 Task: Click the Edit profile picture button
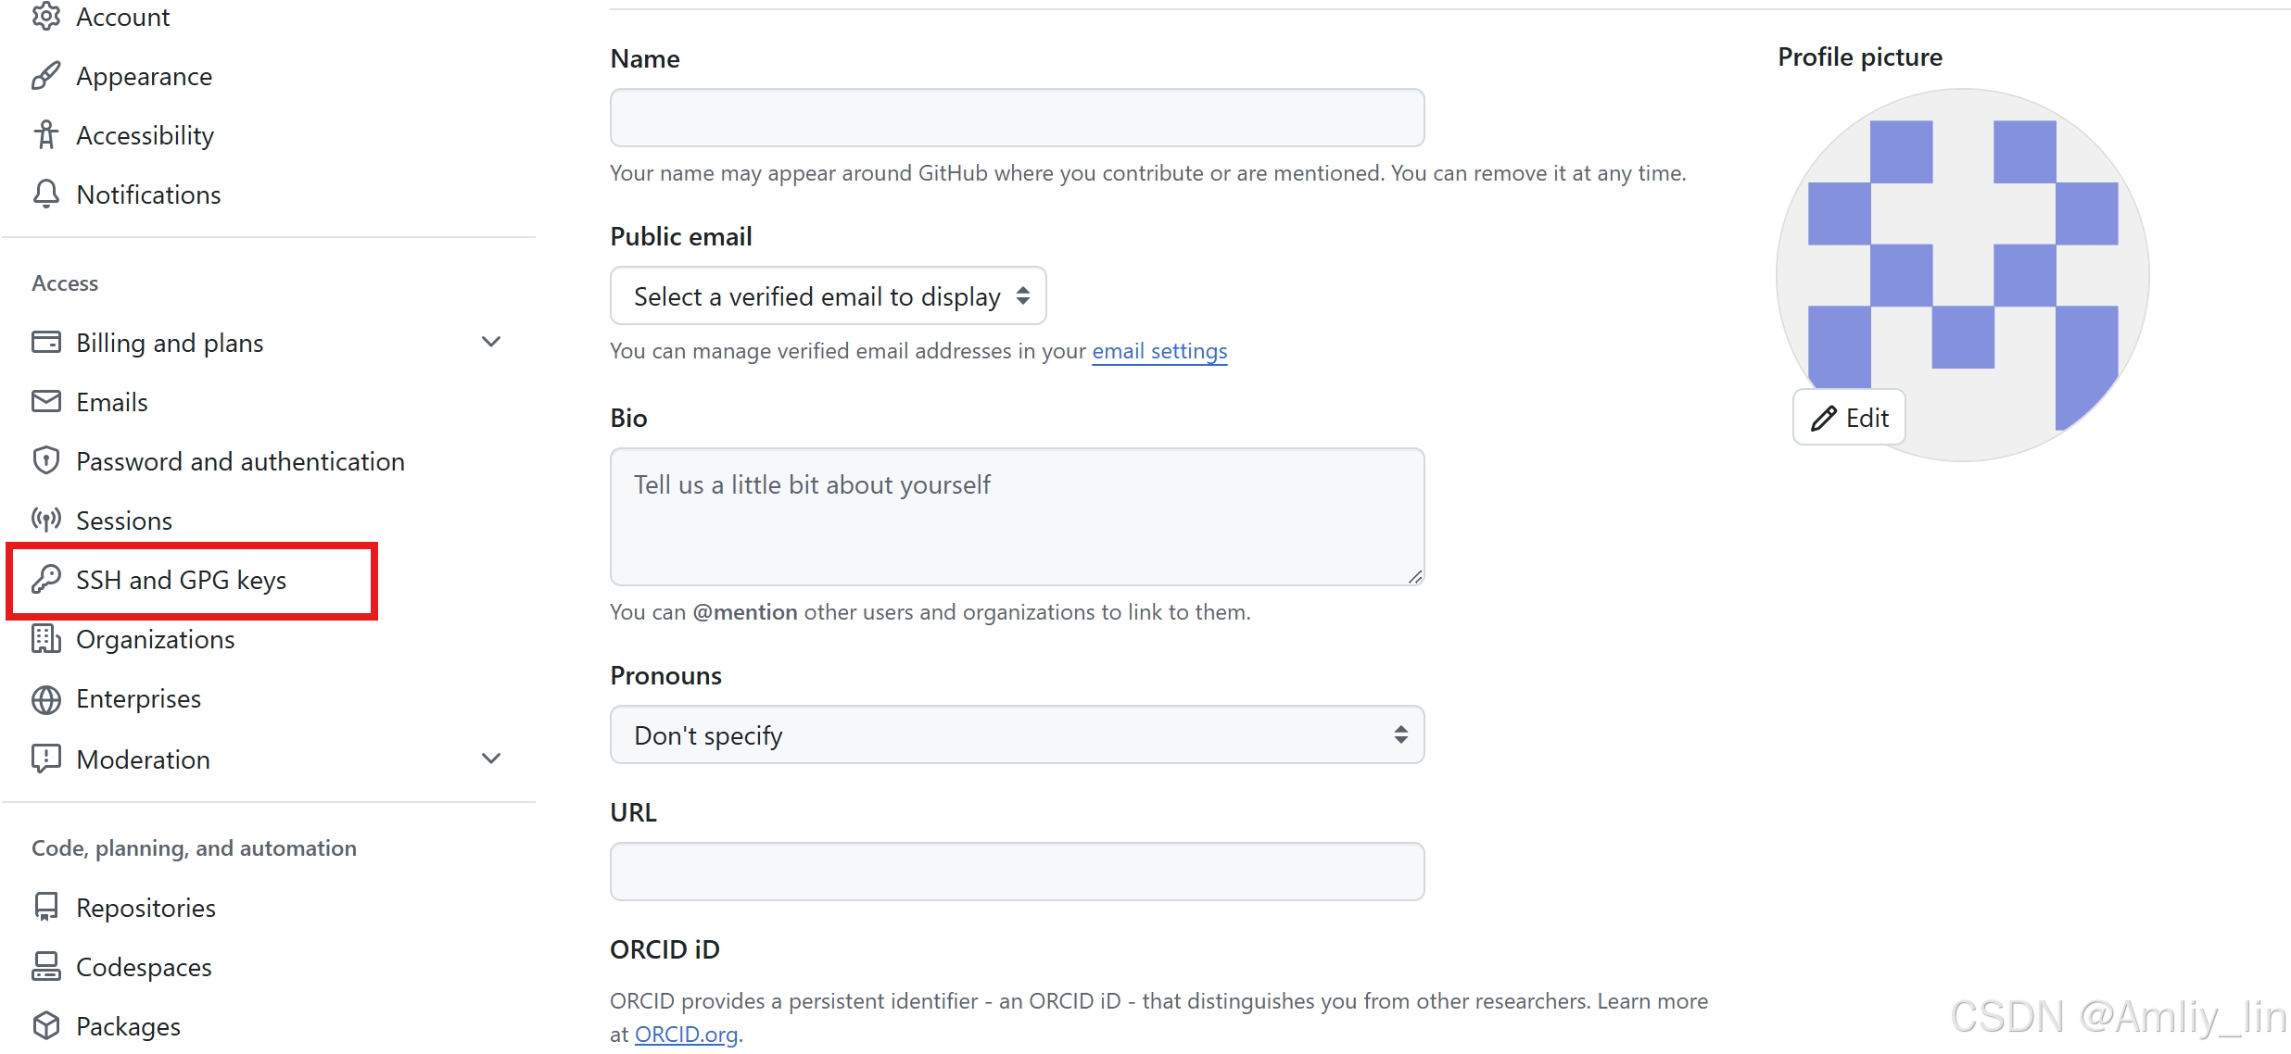pos(1849,418)
